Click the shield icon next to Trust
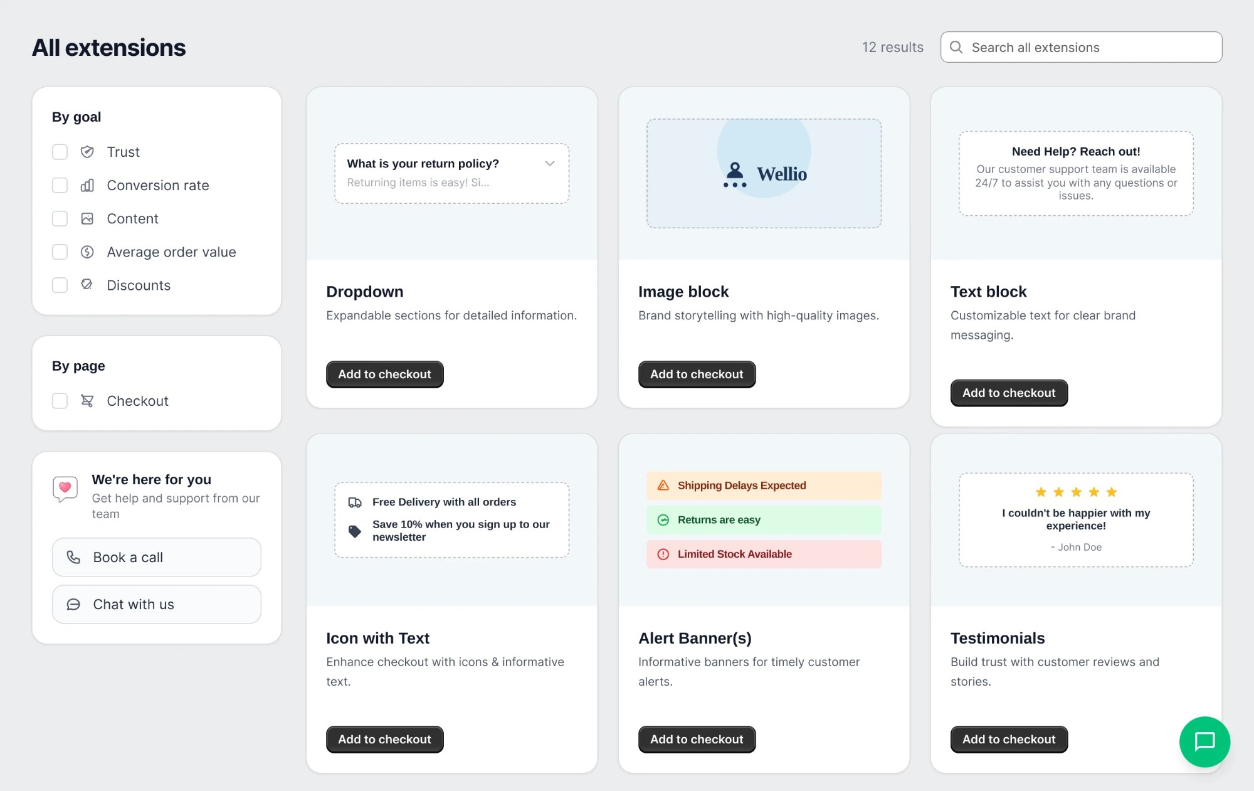1254x791 pixels. (87, 152)
